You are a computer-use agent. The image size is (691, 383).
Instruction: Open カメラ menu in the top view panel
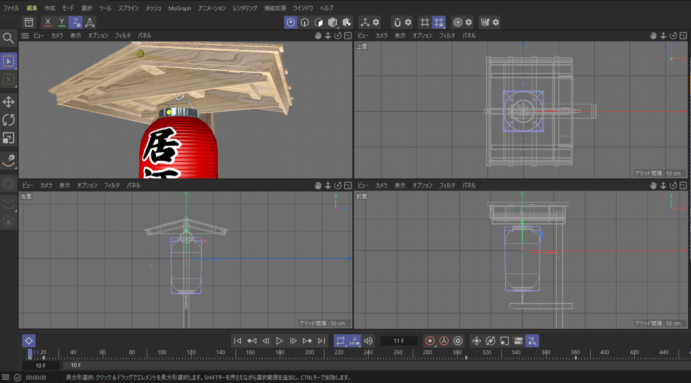click(381, 35)
